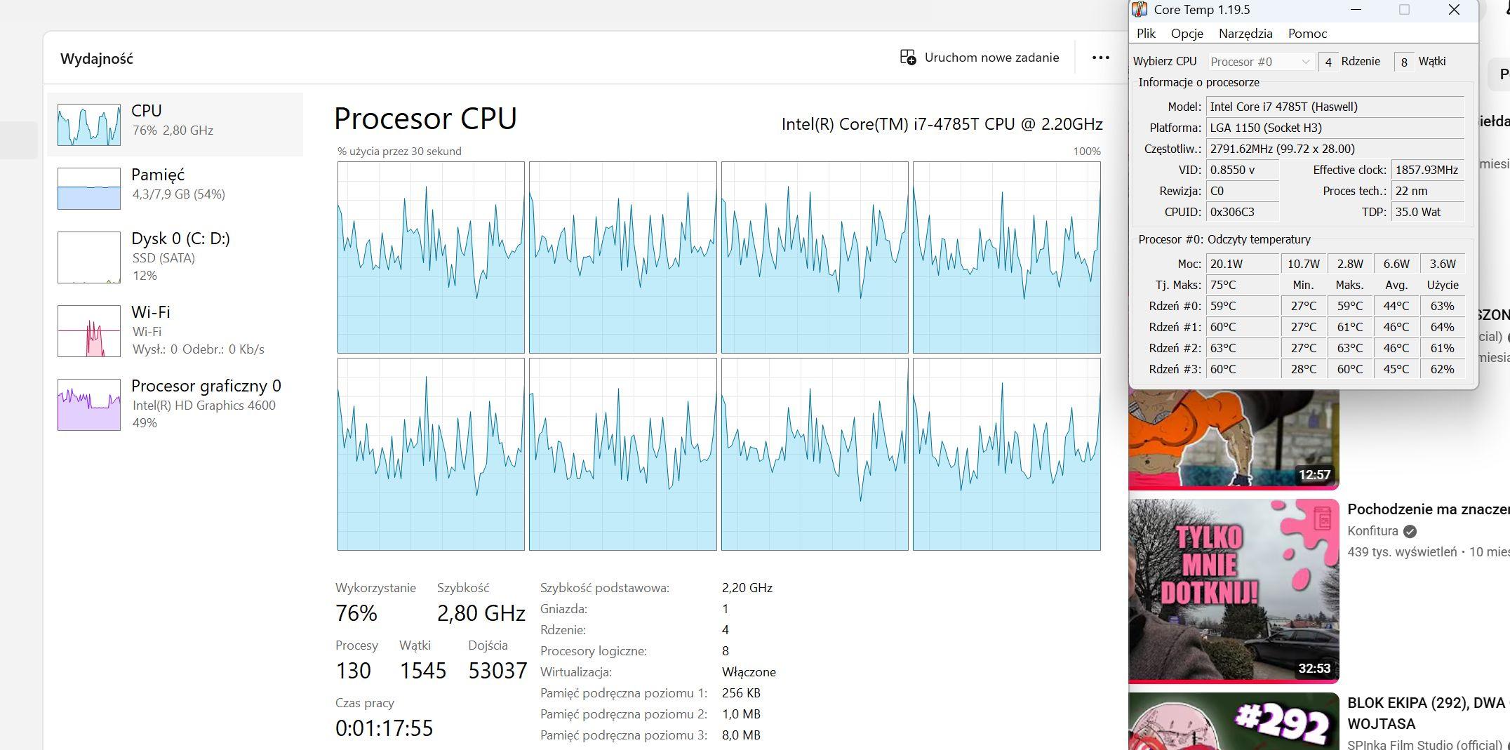
Task: Click the Platforma field LGA 1150 (Socket H3)
Action: click(1335, 128)
